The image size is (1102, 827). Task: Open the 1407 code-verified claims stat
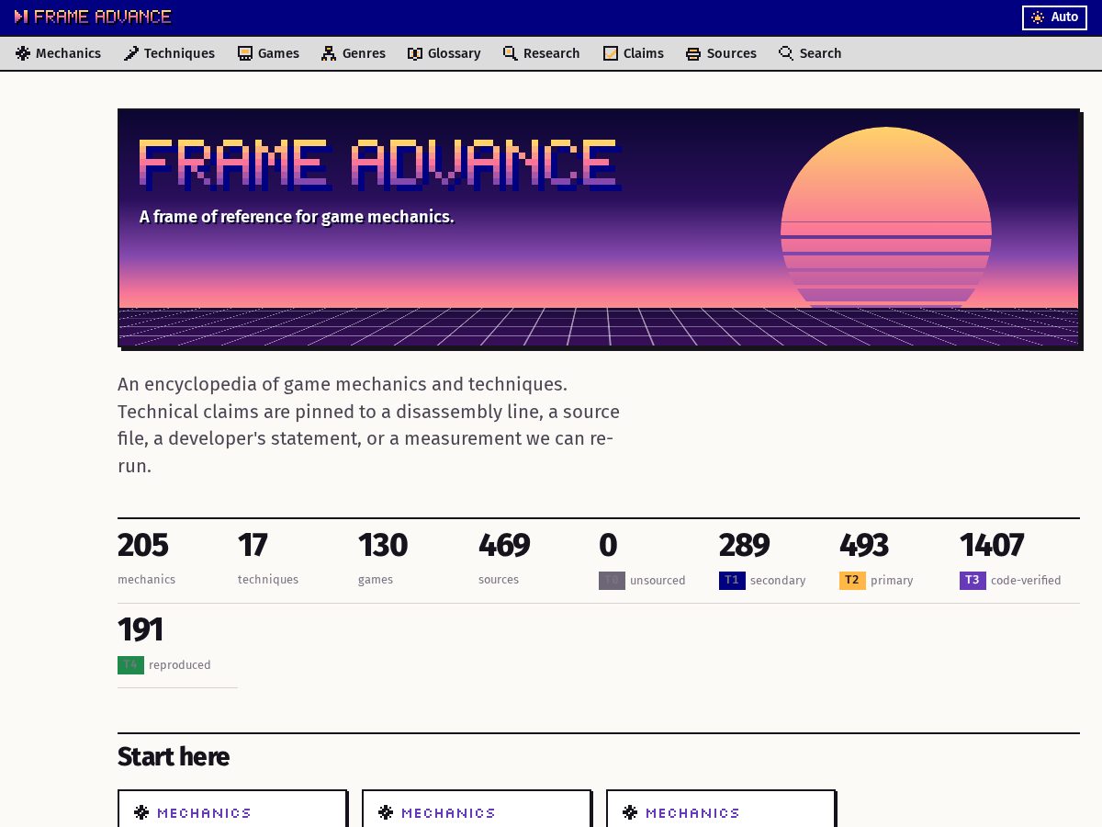point(1019,561)
